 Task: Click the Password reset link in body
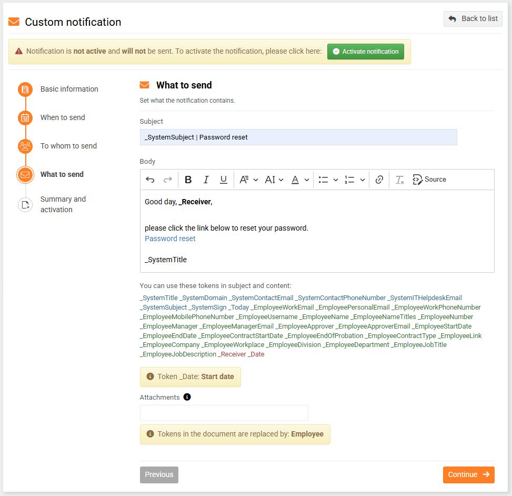click(x=170, y=239)
